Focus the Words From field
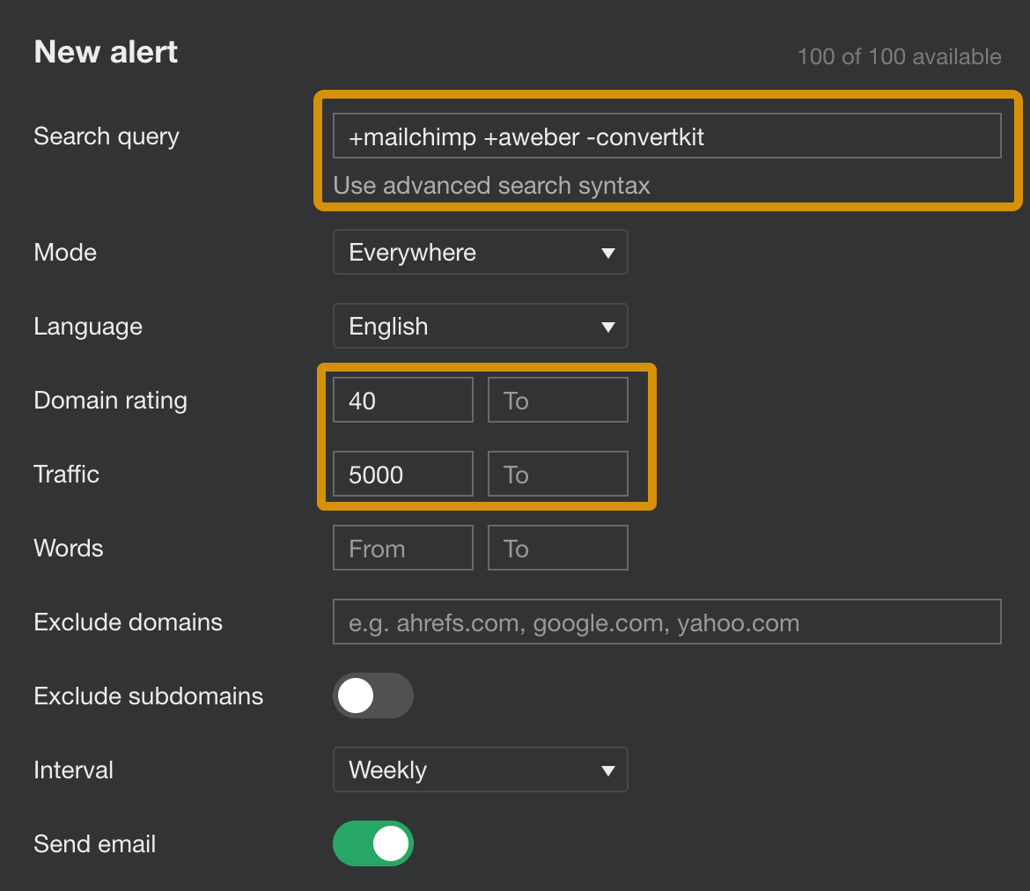Viewport: 1030px width, 891px height. pyautogui.click(x=402, y=549)
